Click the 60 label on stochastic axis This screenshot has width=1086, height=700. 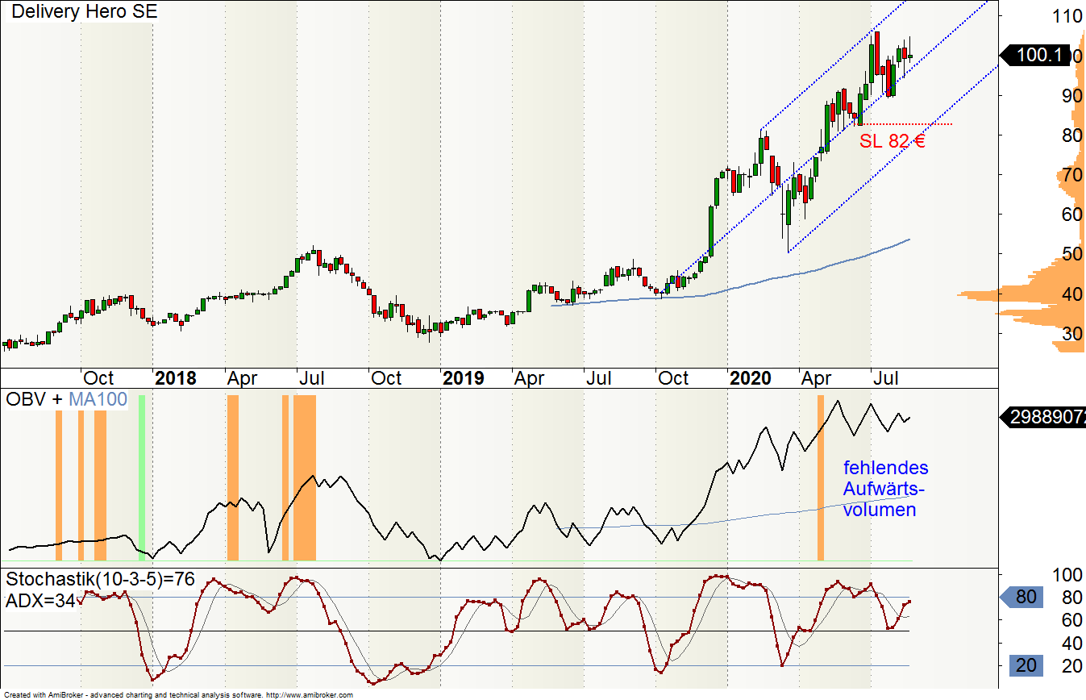pos(1071,620)
